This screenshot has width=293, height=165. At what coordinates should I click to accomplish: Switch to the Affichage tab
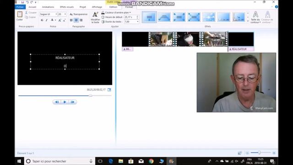[97, 7]
